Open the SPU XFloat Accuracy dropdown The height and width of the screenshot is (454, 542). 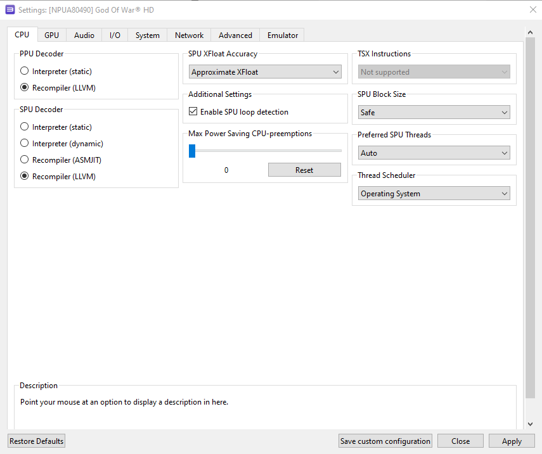pos(265,72)
